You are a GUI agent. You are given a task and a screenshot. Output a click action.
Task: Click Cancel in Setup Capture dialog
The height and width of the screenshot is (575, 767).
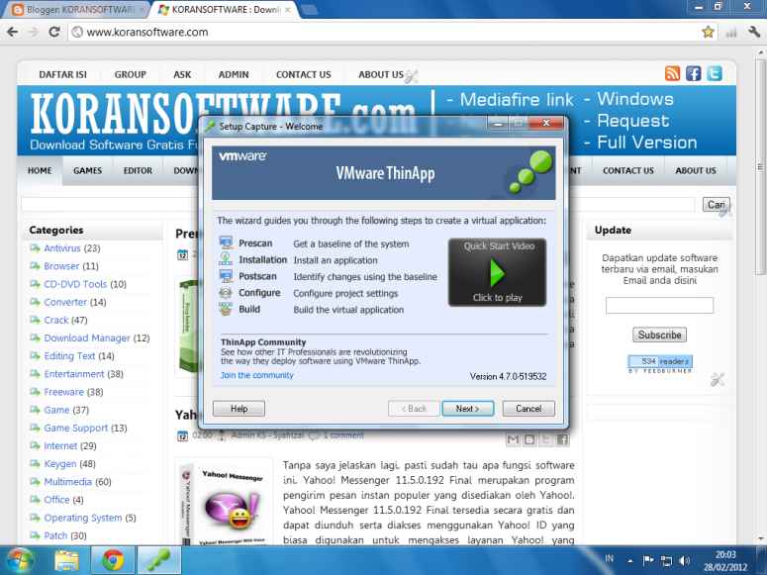528,408
